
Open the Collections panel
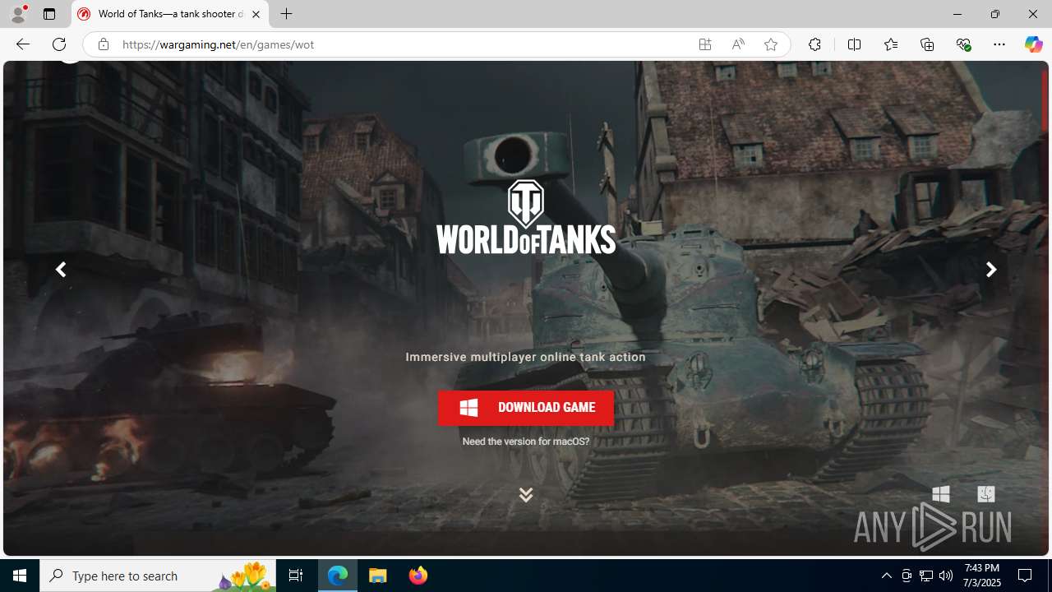(927, 44)
